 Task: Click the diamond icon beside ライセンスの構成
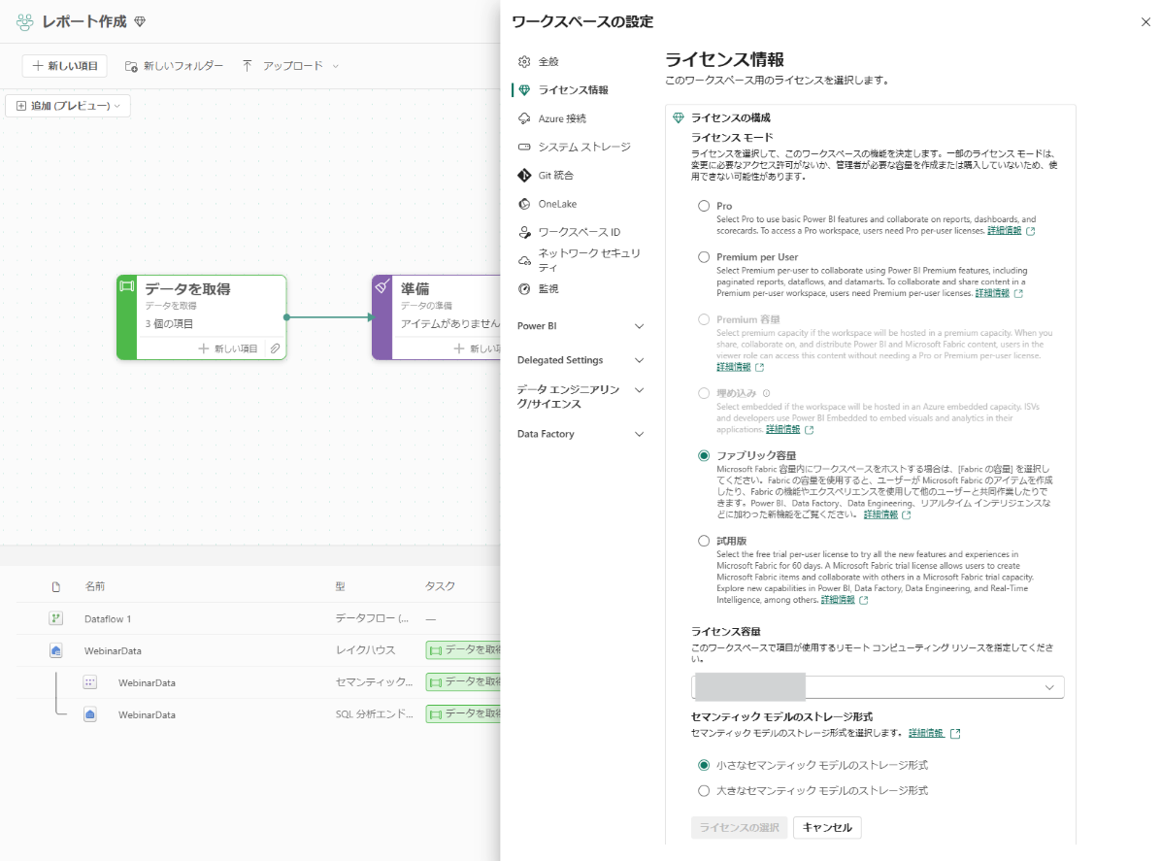pyautogui.click(x=679, y=117)
